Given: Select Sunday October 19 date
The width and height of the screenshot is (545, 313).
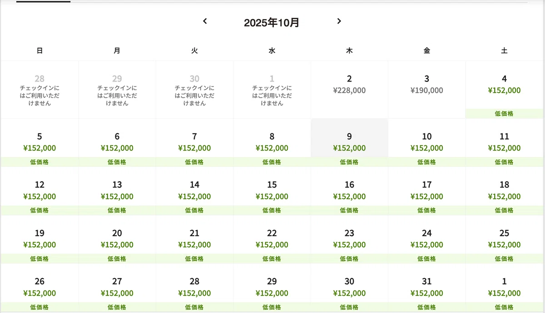Looking at the screenshot, I should pyautogui.click(x=40, y=240).
